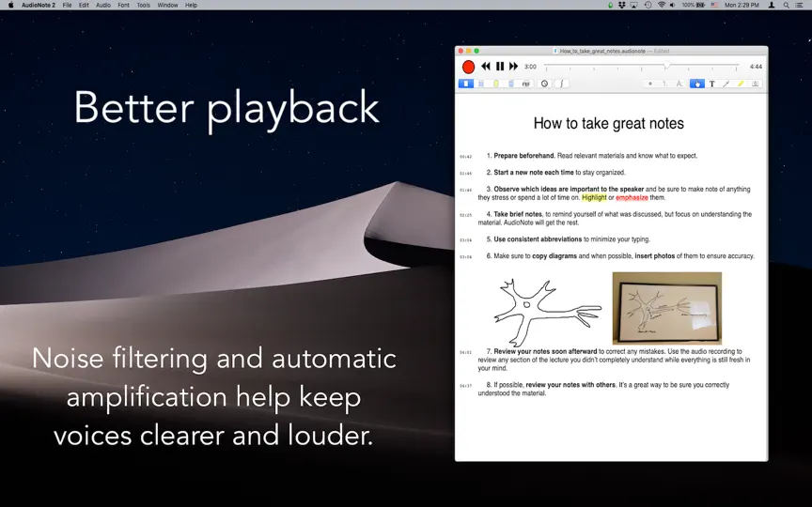This screenshot has height=507, width=812.
Task: Select the yellow Highlighter tool
Action: [742, 84]
